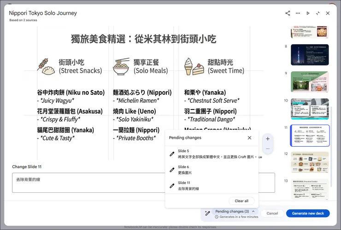The width and height of the screenshot is (341, 230).
Task: Close the Pending changes popup
Action: coord(249,138)
